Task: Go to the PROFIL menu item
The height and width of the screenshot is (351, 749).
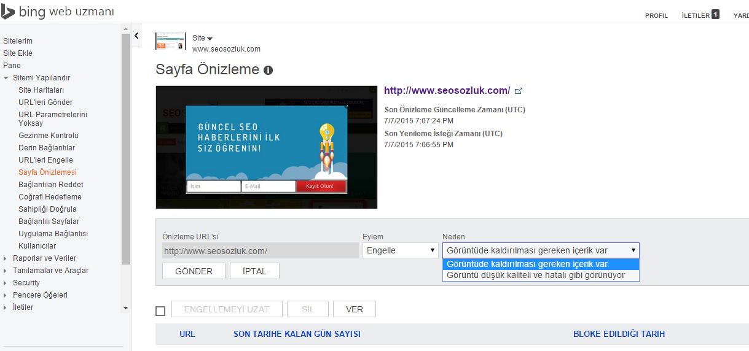Action: click(x=656, y=16)
